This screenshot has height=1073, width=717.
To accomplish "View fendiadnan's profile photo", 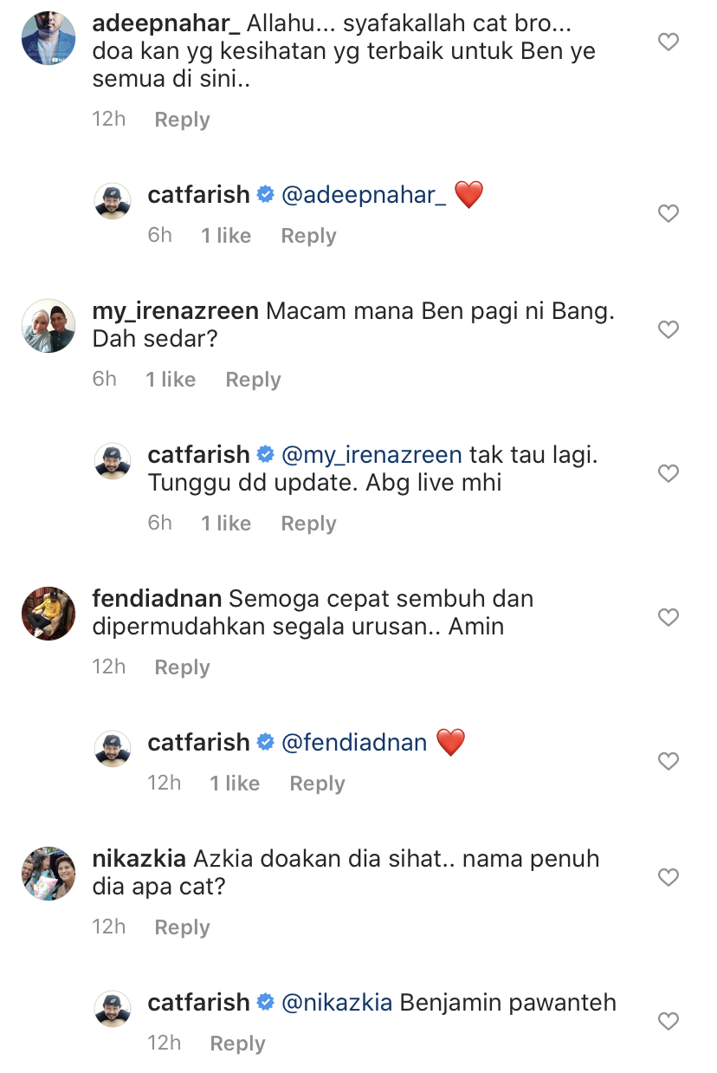I will [x=48, y=613].
